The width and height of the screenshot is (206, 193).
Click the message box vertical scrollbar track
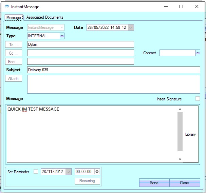click(180, 132)
